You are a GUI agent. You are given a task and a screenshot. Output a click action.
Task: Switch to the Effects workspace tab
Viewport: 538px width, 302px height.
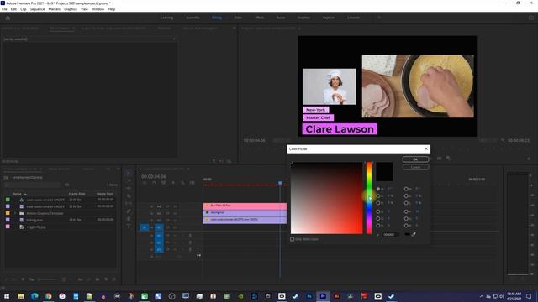click(260, 18)
